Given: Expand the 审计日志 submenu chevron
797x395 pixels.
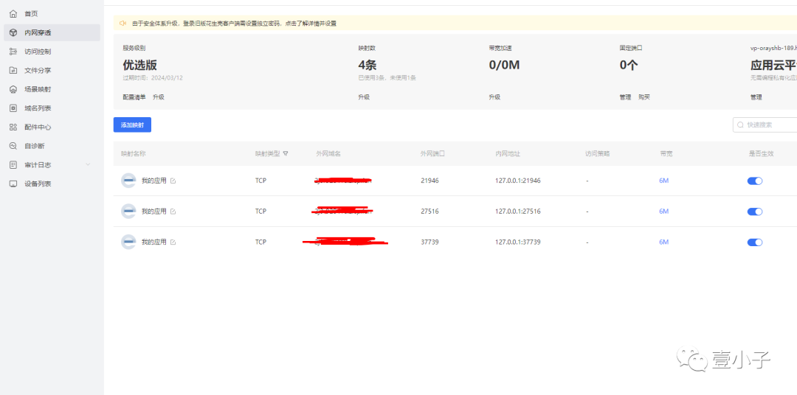Looking at the screenshot, I should point(88,164).
